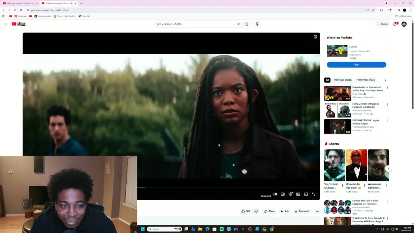Select From Prime Video chip

[x=365, y=80]
